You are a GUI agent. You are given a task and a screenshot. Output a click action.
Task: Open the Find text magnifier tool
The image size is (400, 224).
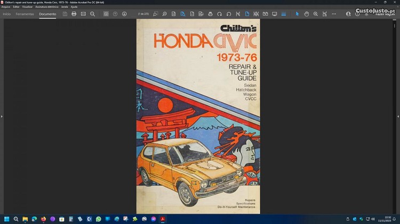tap(92, 14)
